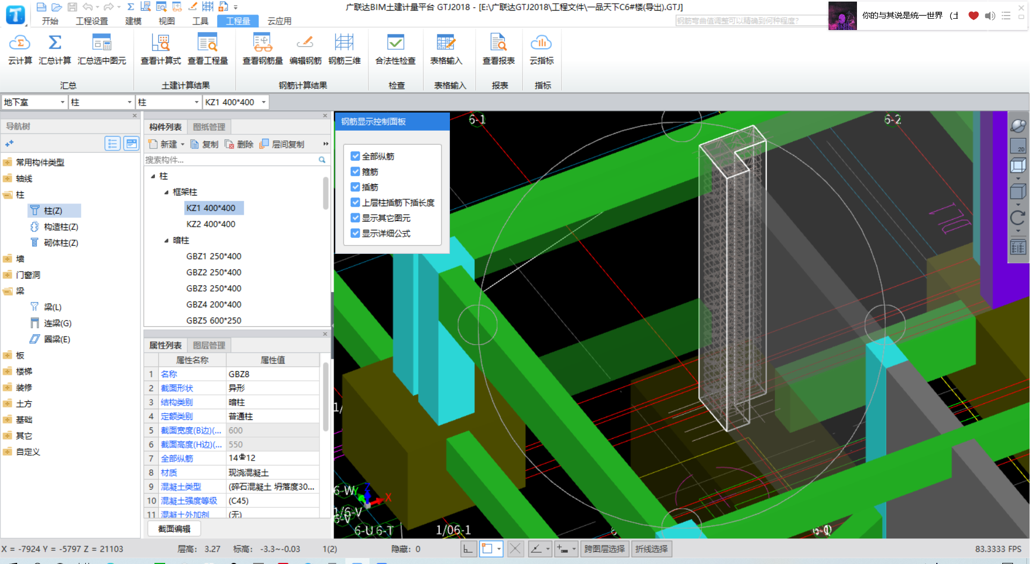Toggle 显示其它图元 checkbox
This screenshot has width=1035, height=564.
tap(355, 218)
